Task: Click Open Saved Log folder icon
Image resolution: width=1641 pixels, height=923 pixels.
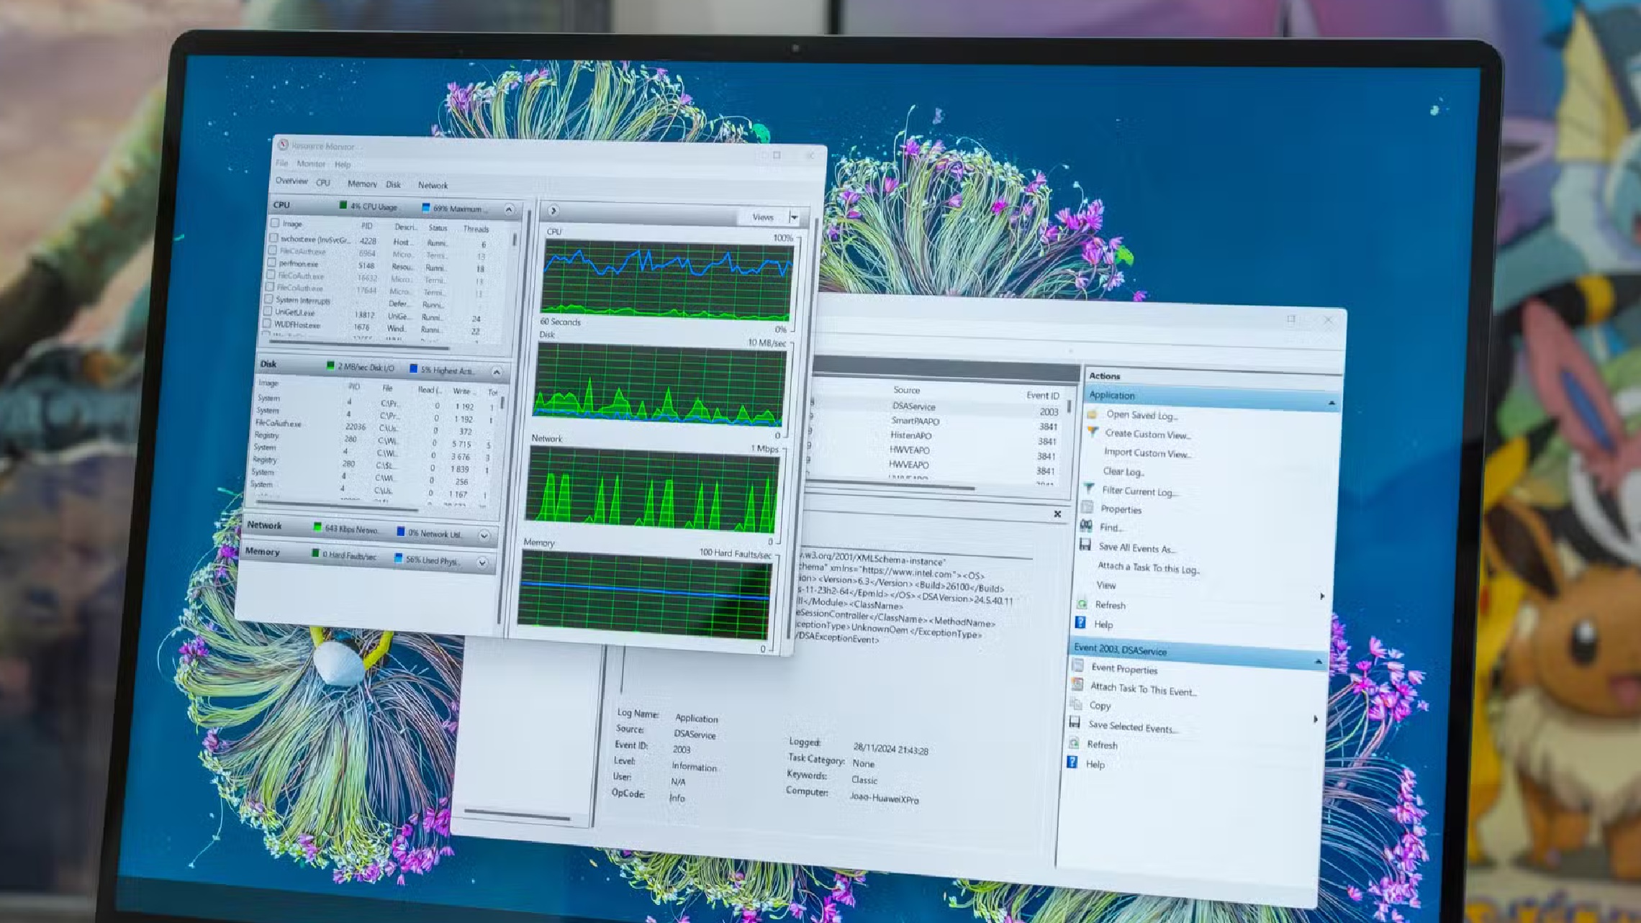Action: pyautogui.click(x=1092, y=414)
